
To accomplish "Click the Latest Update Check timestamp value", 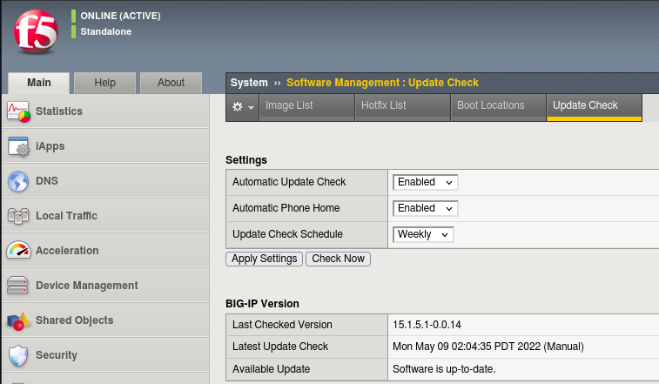I will pos(488,347).
